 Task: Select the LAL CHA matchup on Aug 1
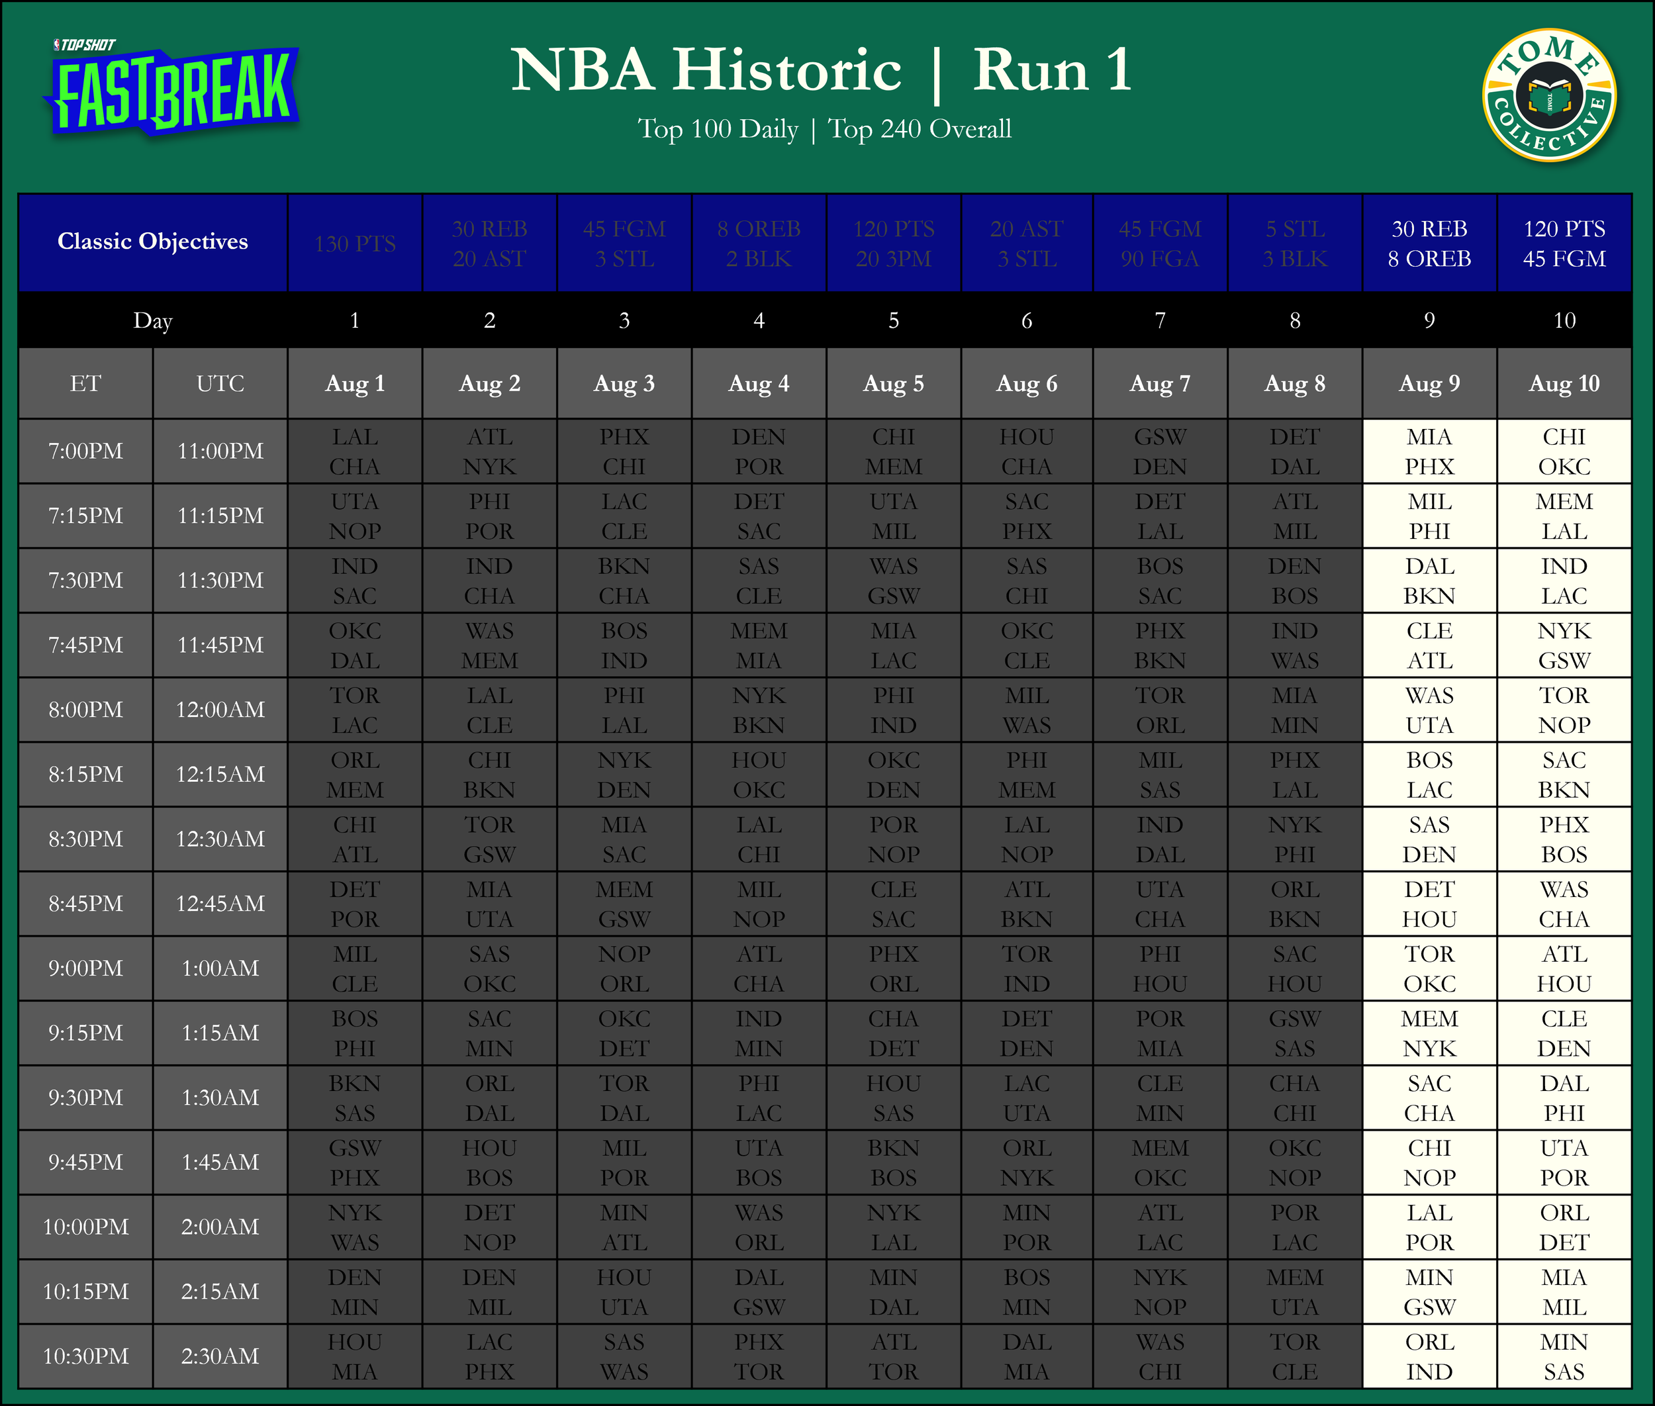coord(355,451)
